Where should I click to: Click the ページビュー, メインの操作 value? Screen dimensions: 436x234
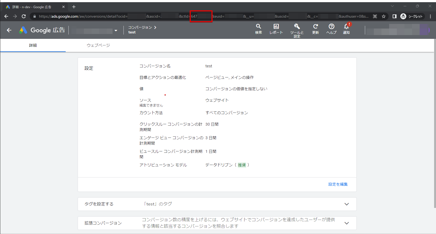229,77
